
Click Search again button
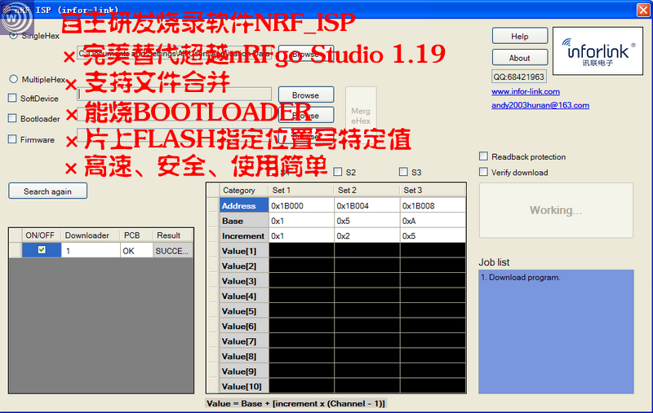(47, 191)
